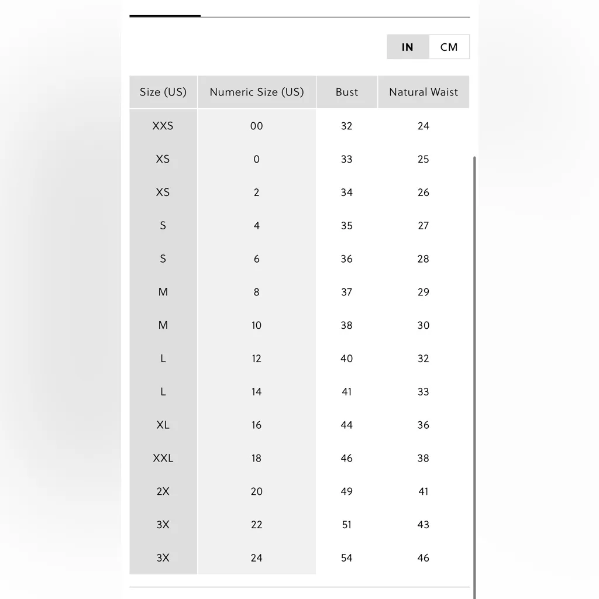Select the natural waist value 29
The image size is (599, 599).
tap(424, 292)
